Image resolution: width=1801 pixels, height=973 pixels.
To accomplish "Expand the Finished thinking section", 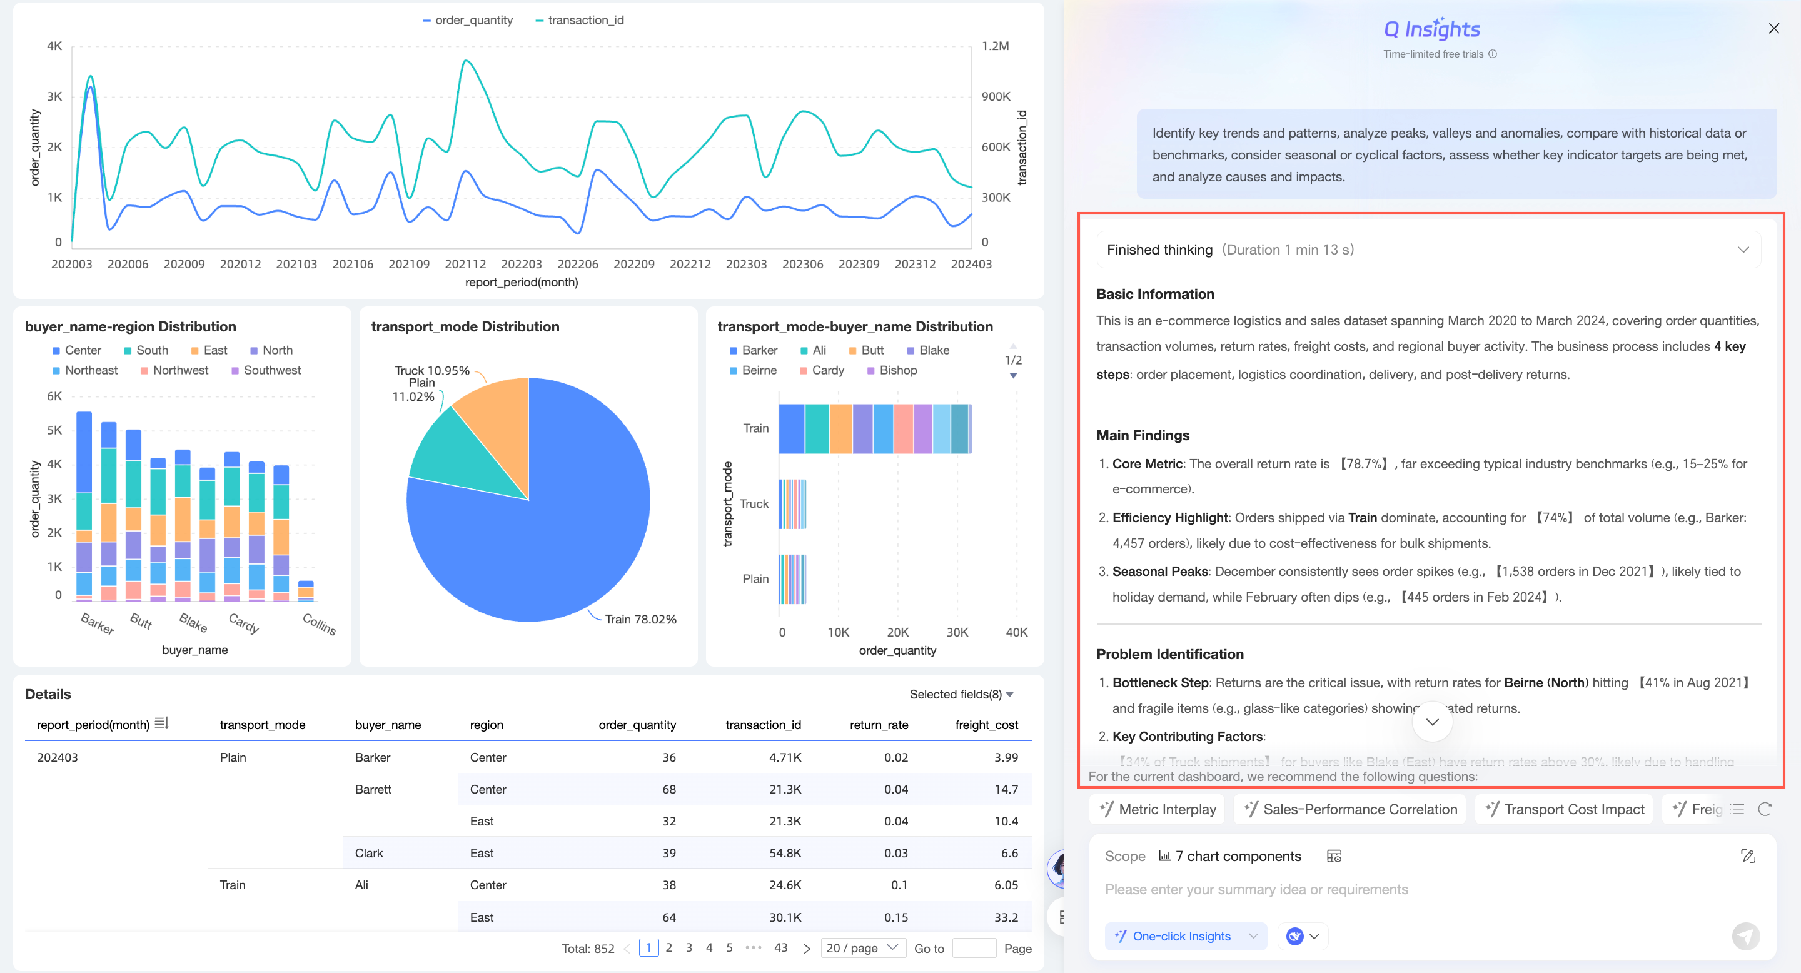I will [x=1743, y=250].
